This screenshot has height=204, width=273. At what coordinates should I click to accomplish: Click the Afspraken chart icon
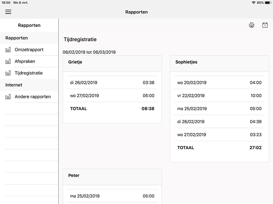pos(8,62)
